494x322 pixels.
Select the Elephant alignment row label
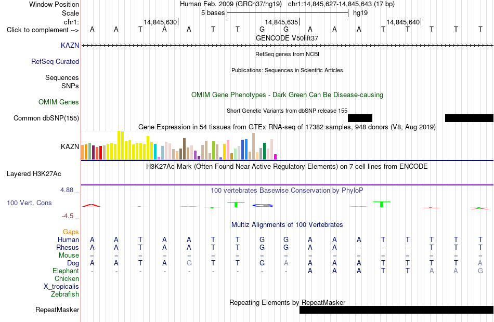point(66,271)
